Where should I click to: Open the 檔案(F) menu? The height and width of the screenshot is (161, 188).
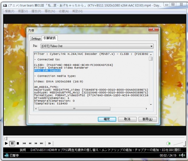click(x=9, y=11)
